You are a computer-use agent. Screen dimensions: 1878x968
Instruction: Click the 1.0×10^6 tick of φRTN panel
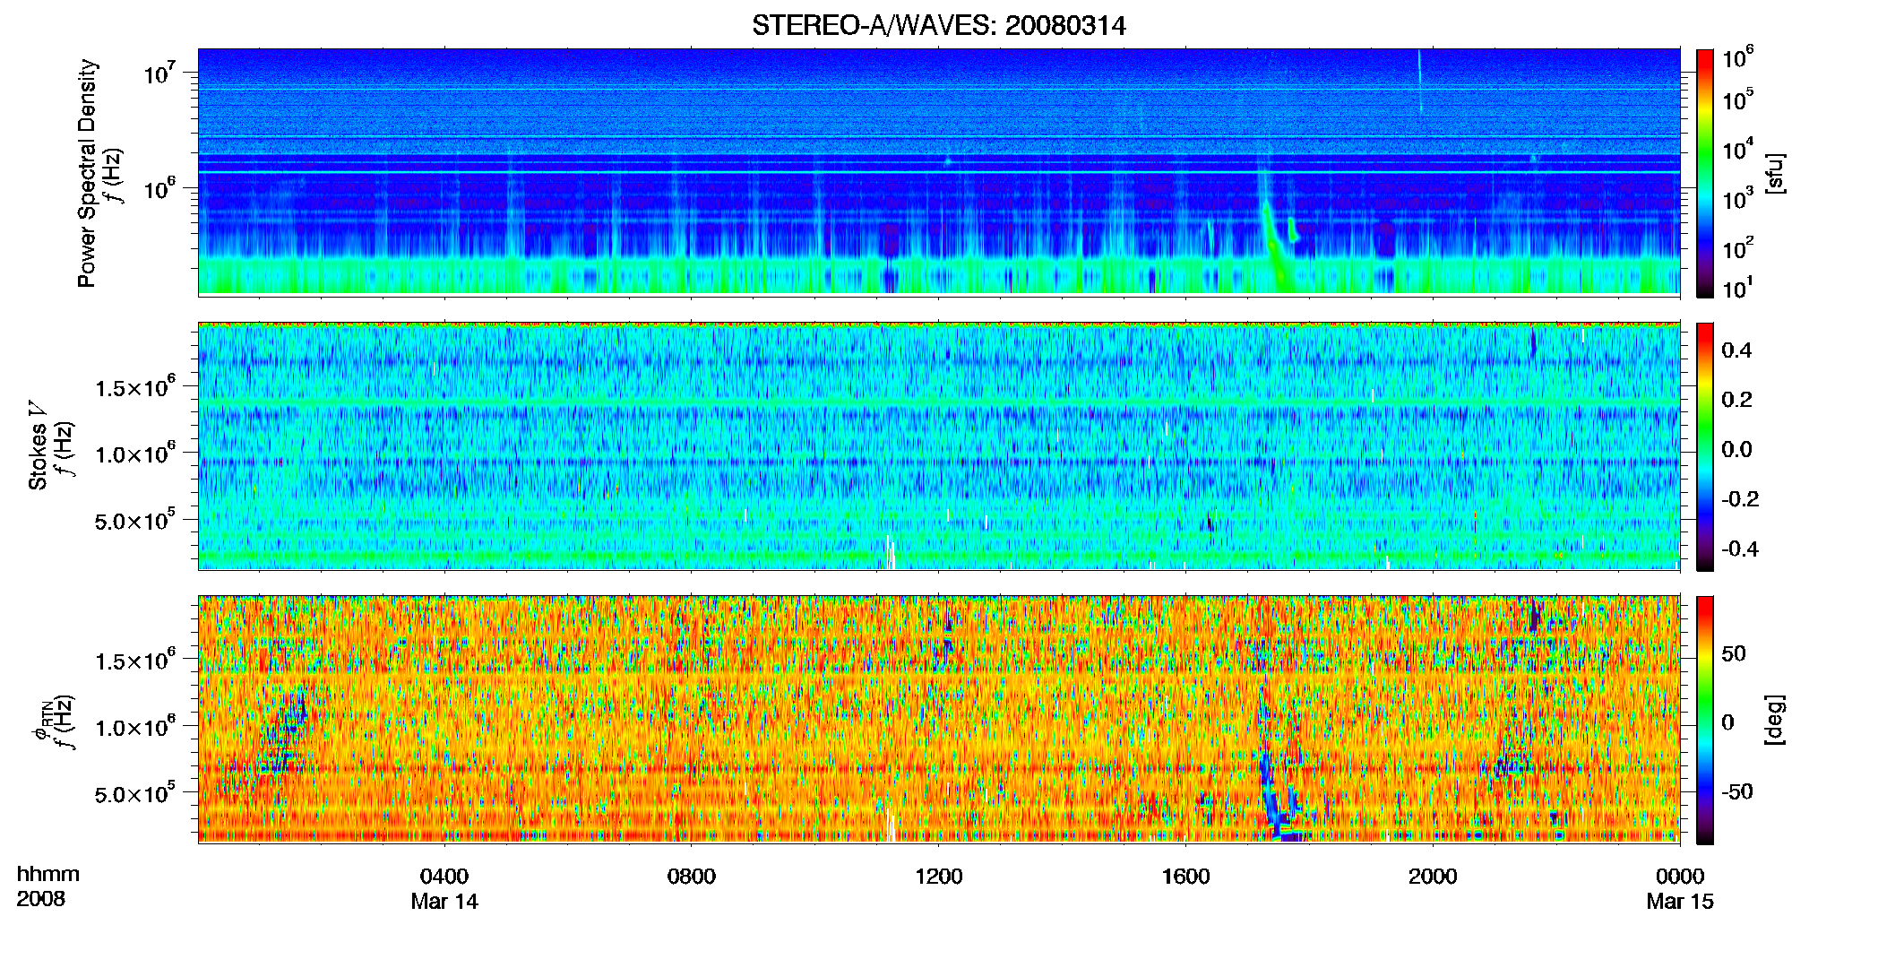[x=135, y=727]
